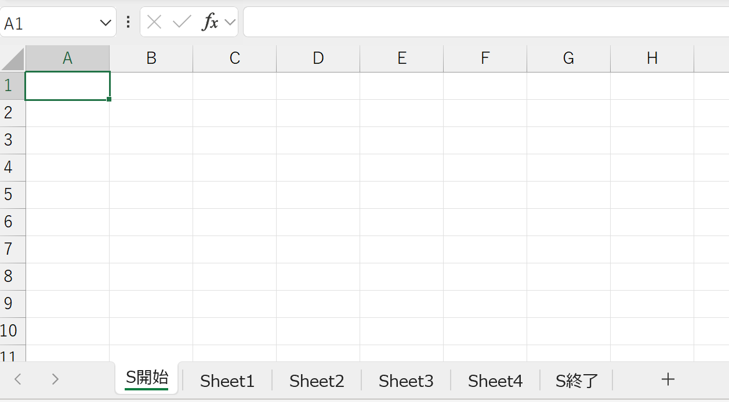The image size is (729, 402).
Task: Confirm entry with the checkmark icon
Action: 182,22
